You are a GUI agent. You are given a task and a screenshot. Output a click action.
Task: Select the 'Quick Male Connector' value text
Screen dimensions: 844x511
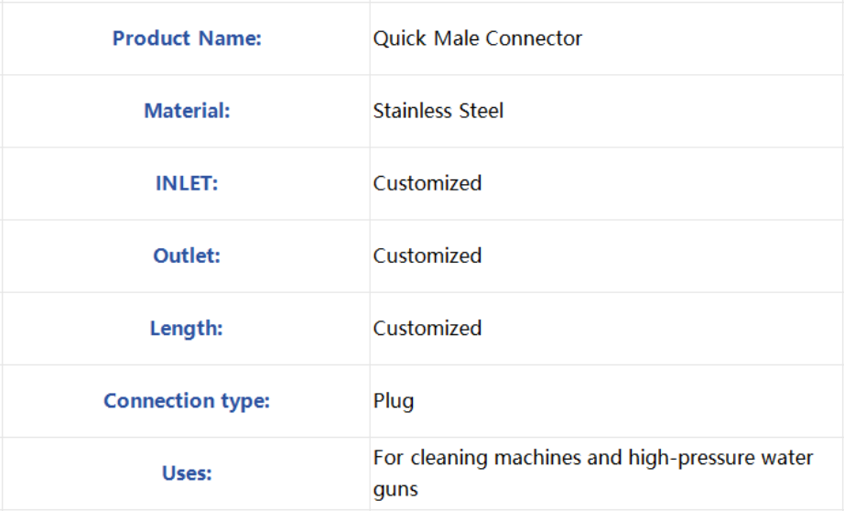point(478,38)
